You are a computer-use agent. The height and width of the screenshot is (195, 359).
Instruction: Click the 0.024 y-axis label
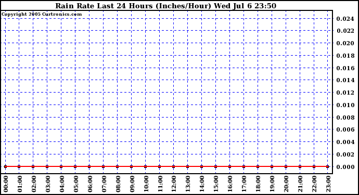pos(345,19)
